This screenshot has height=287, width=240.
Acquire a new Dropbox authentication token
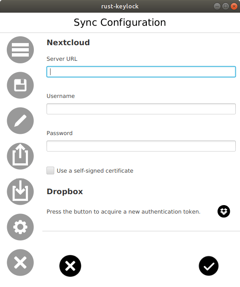[223, 211]
